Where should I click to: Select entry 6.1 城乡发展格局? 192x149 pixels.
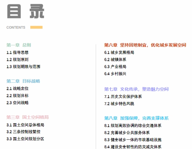[119, 53]
